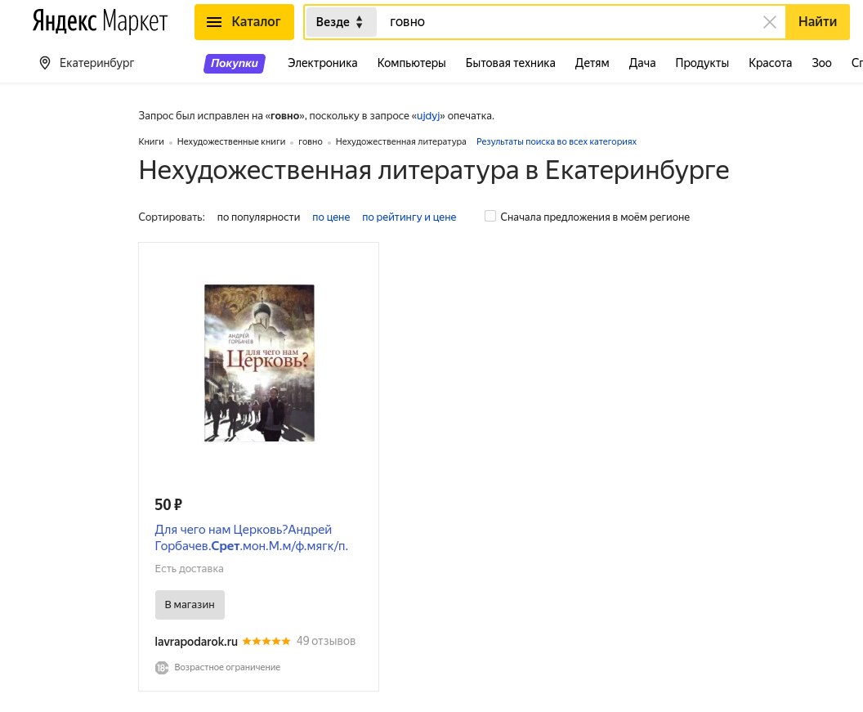863x712 pixels.
Task: Open the Яндекс Маркет logo homepage
Action: [x=100, y=21]
